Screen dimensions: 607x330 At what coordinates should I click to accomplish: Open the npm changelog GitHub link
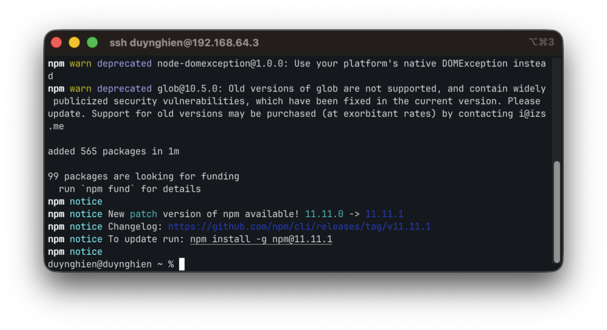click(x=299, y=227)
